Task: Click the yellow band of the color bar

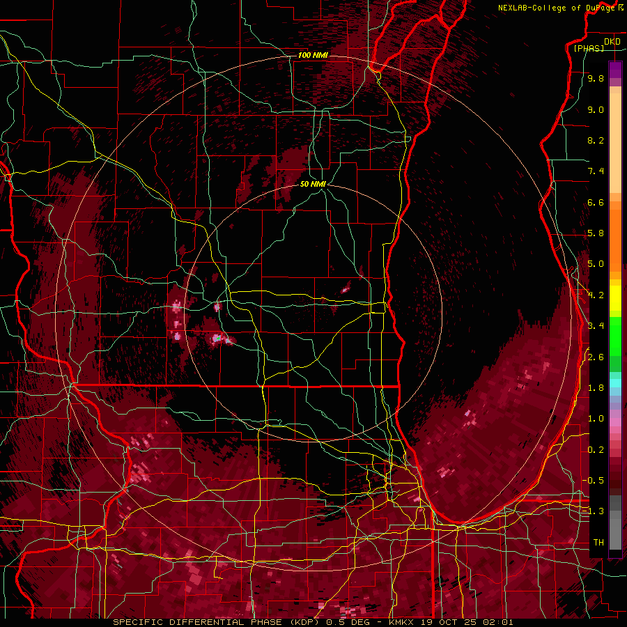Action: point(615,298)
